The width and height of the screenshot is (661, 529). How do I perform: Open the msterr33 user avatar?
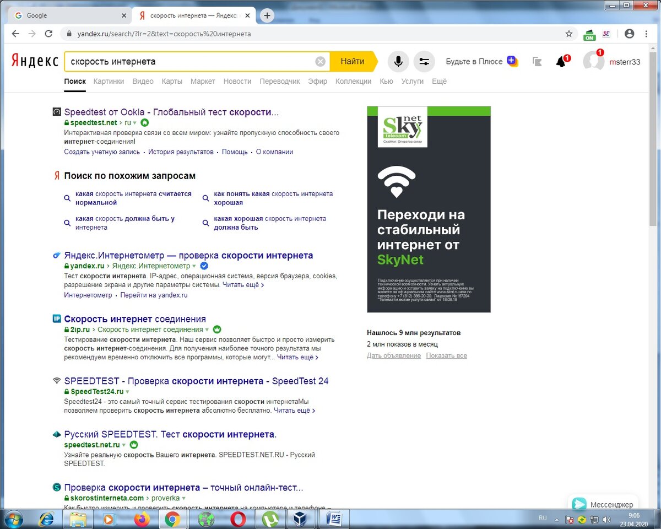(x=593, y=61)
